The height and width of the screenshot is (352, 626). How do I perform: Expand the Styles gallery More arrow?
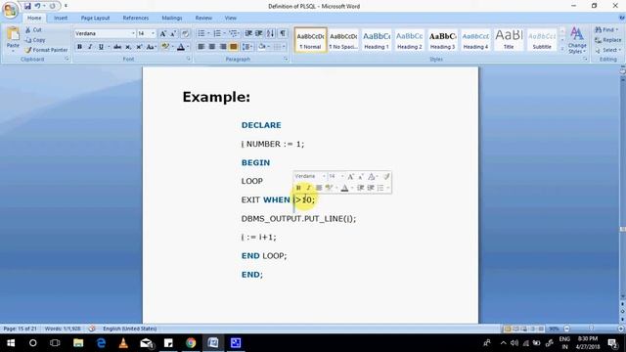[x=562, y=49]
